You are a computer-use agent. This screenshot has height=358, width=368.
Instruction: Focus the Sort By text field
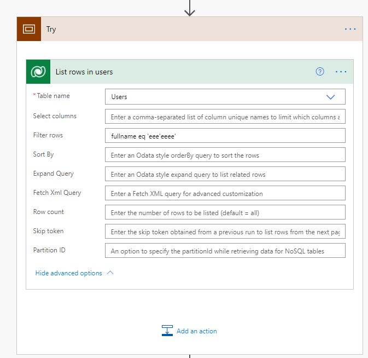coord(225,155)
